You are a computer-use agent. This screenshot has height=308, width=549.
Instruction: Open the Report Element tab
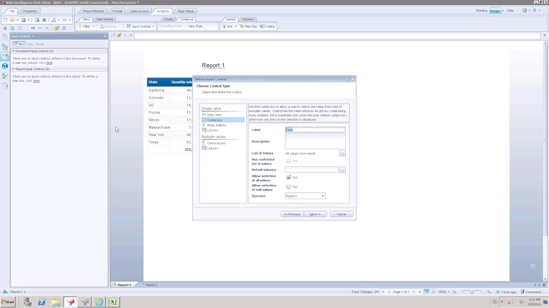click(94, 11)
